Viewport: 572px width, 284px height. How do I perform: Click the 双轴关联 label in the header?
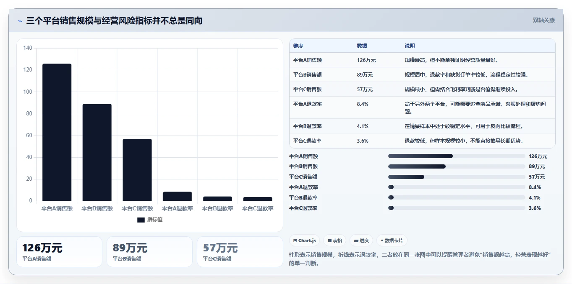click(x=544, y=20)
